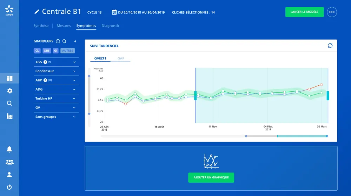Open search icon in left sidebar

[9, 103]
